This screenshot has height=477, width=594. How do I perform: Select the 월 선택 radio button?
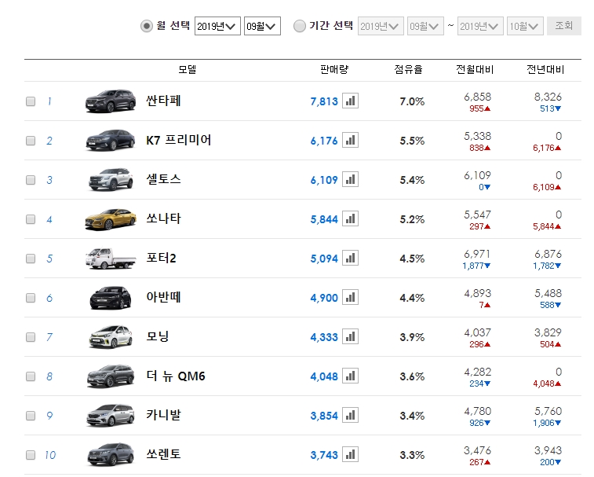click(147, 26)
